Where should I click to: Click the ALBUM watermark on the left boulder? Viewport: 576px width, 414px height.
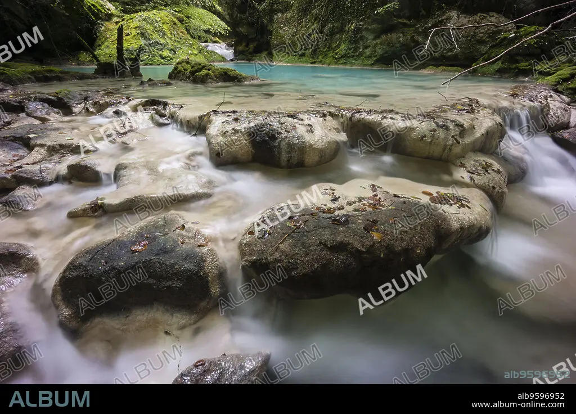tap(114, 289)
